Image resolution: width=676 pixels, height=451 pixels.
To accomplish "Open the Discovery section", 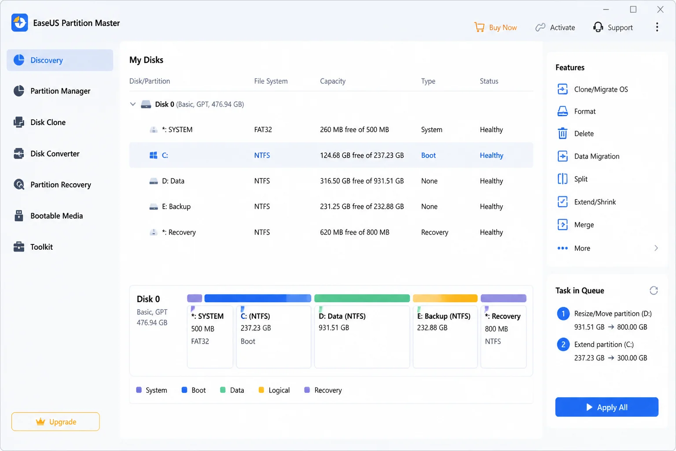I will point(60,60).
